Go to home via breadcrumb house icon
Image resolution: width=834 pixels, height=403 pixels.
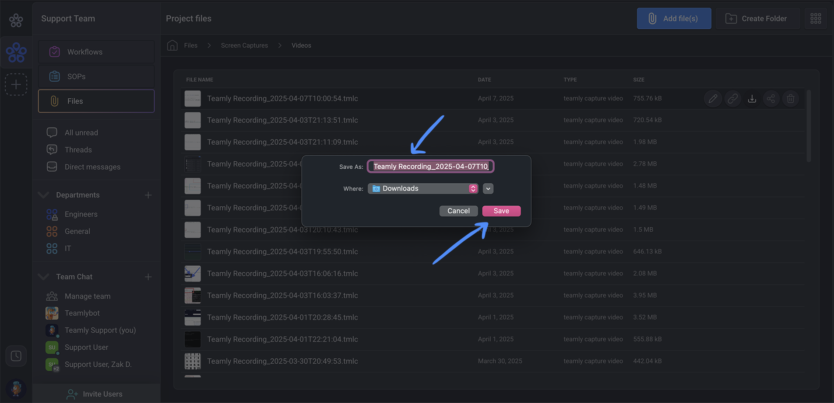(172, 45)
